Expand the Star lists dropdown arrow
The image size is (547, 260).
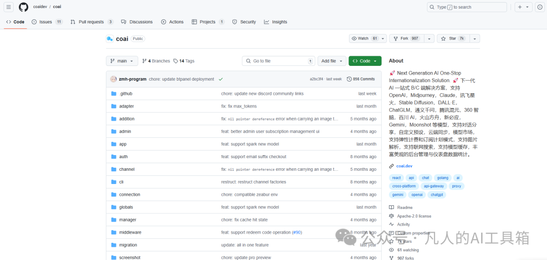(475, 39)
